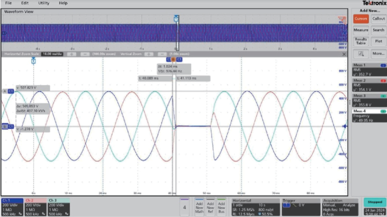Click the Horizontal Zoom Scale 10.00 ms/div field
387x217 pixels.
pos(52,54)
